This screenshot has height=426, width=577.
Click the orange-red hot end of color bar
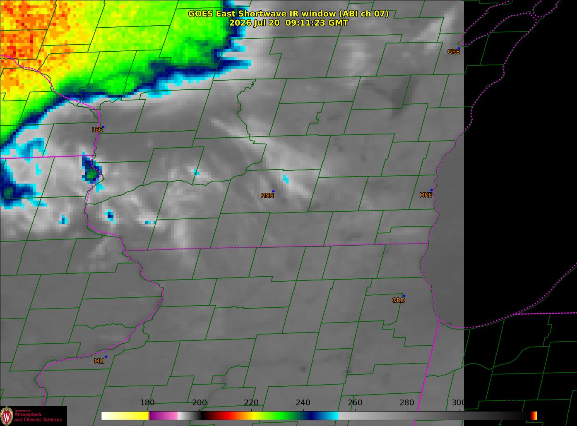coord(534,415)
